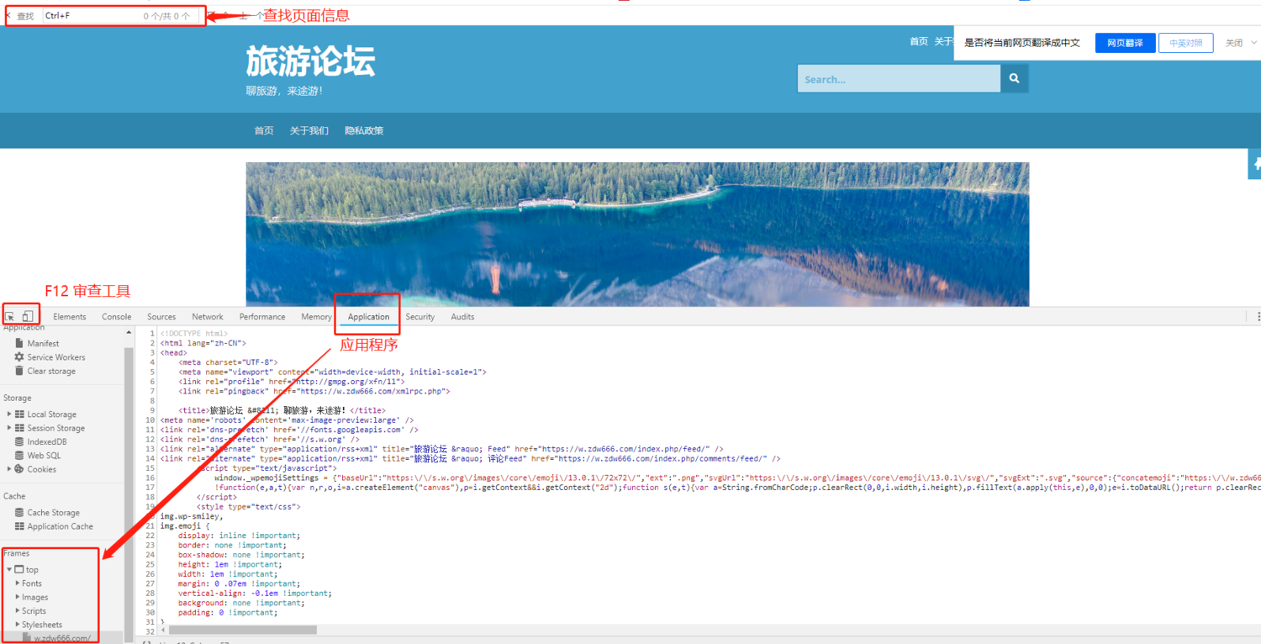Open 首页 in the blue navigation bar
The height and width of the screenshot is (644, 1261).
(x=264, y=130)
